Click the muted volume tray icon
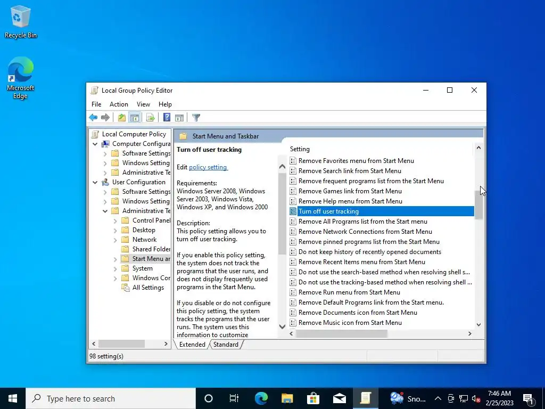545x409 pixels. pyautogui.click(x=476, y=398)
